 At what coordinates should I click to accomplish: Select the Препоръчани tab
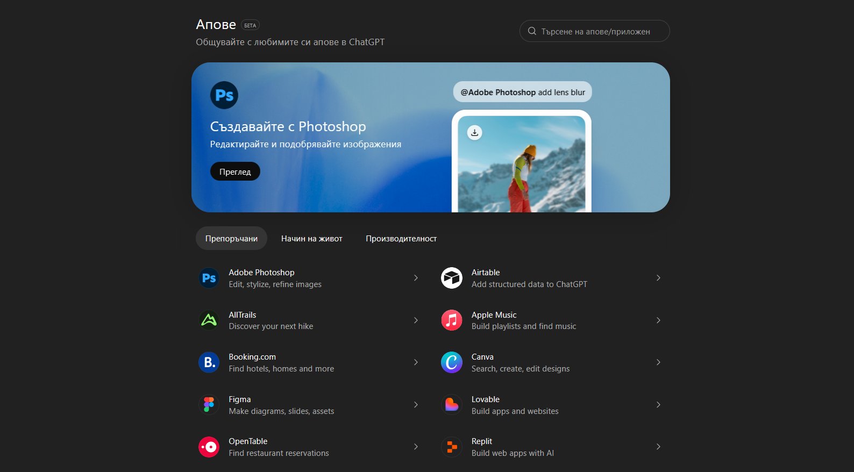pos(231,239)
